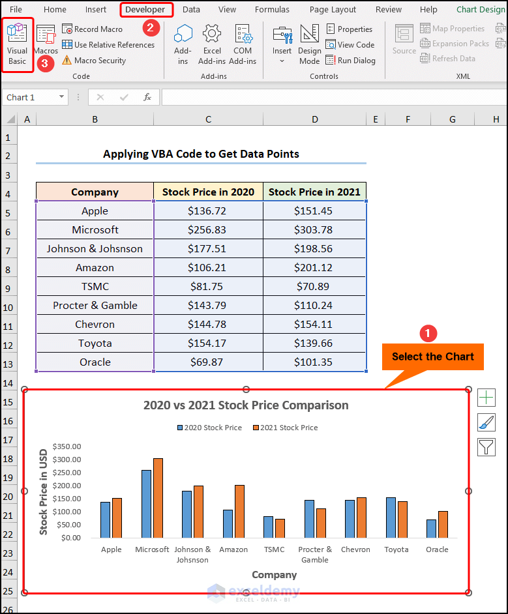508x614 pixels.
Task: Click Record Macro
Action: pyautogui.click(x=93, y=29)
